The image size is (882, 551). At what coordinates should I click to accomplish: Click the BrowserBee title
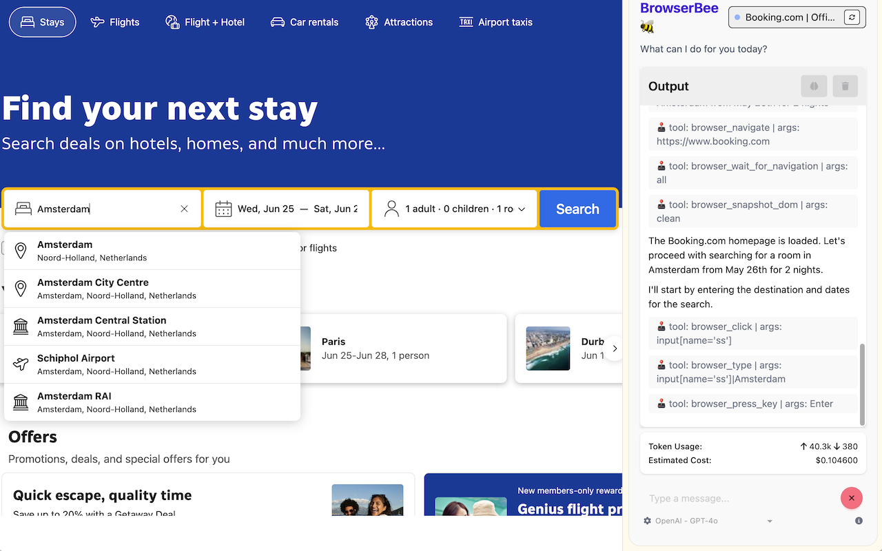[x=679, y=8]
